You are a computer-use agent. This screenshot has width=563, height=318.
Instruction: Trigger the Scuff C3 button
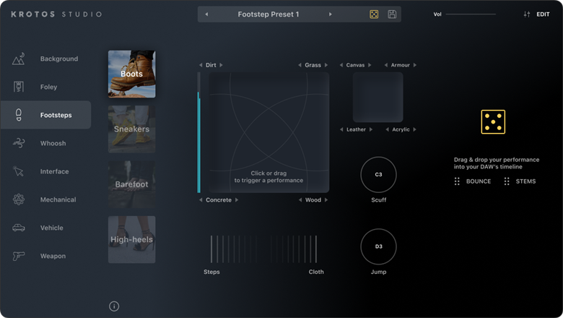(x=378, y=175)
